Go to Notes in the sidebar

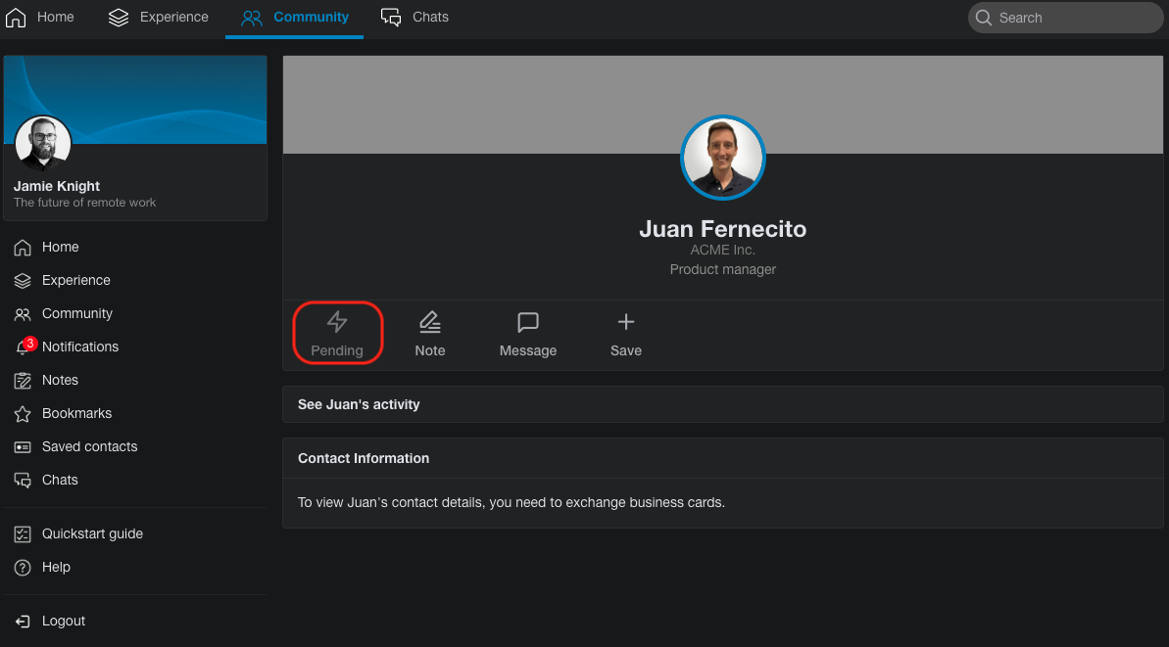pos(60,381)
